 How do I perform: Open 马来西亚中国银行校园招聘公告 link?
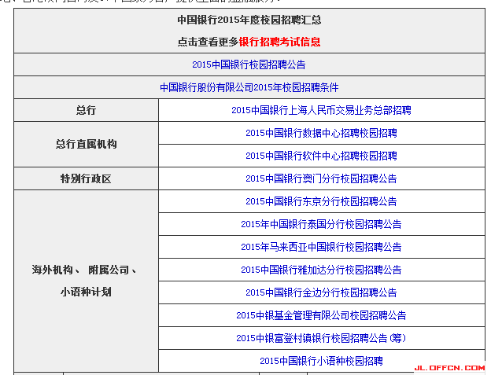(x=321, y=247)
